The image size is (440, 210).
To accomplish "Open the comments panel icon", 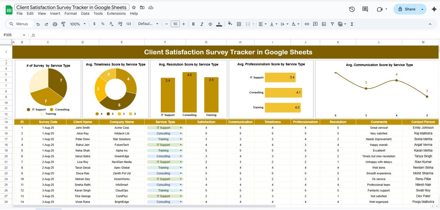I will click(365, 9).
